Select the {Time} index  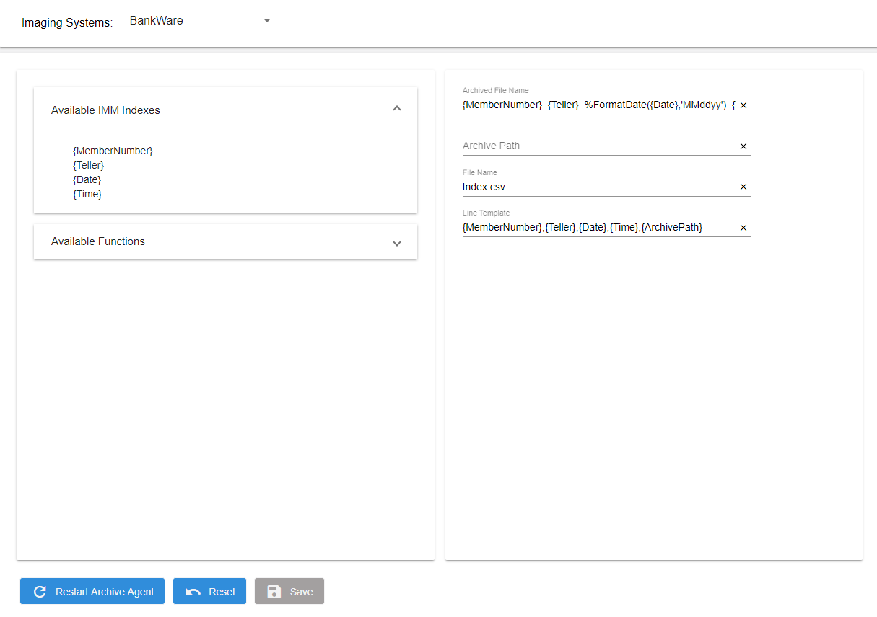[87, 194]
